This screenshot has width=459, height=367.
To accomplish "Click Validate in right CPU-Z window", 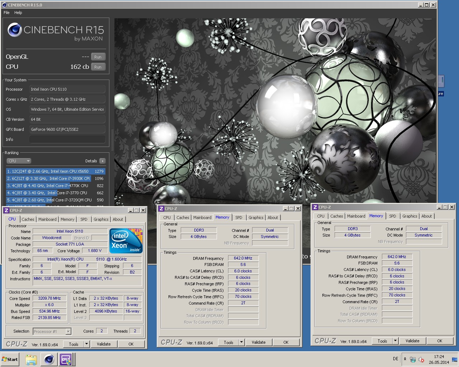I will coord(412,341).
